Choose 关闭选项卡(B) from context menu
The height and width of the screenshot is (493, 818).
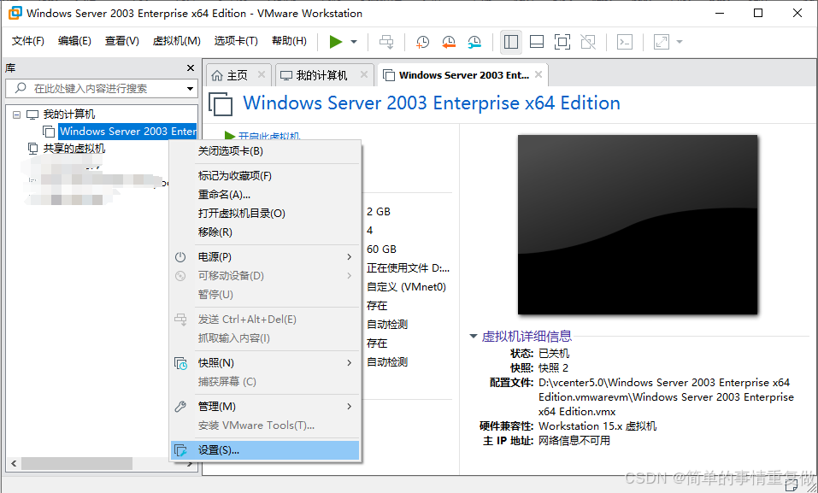tap(265, 151)
